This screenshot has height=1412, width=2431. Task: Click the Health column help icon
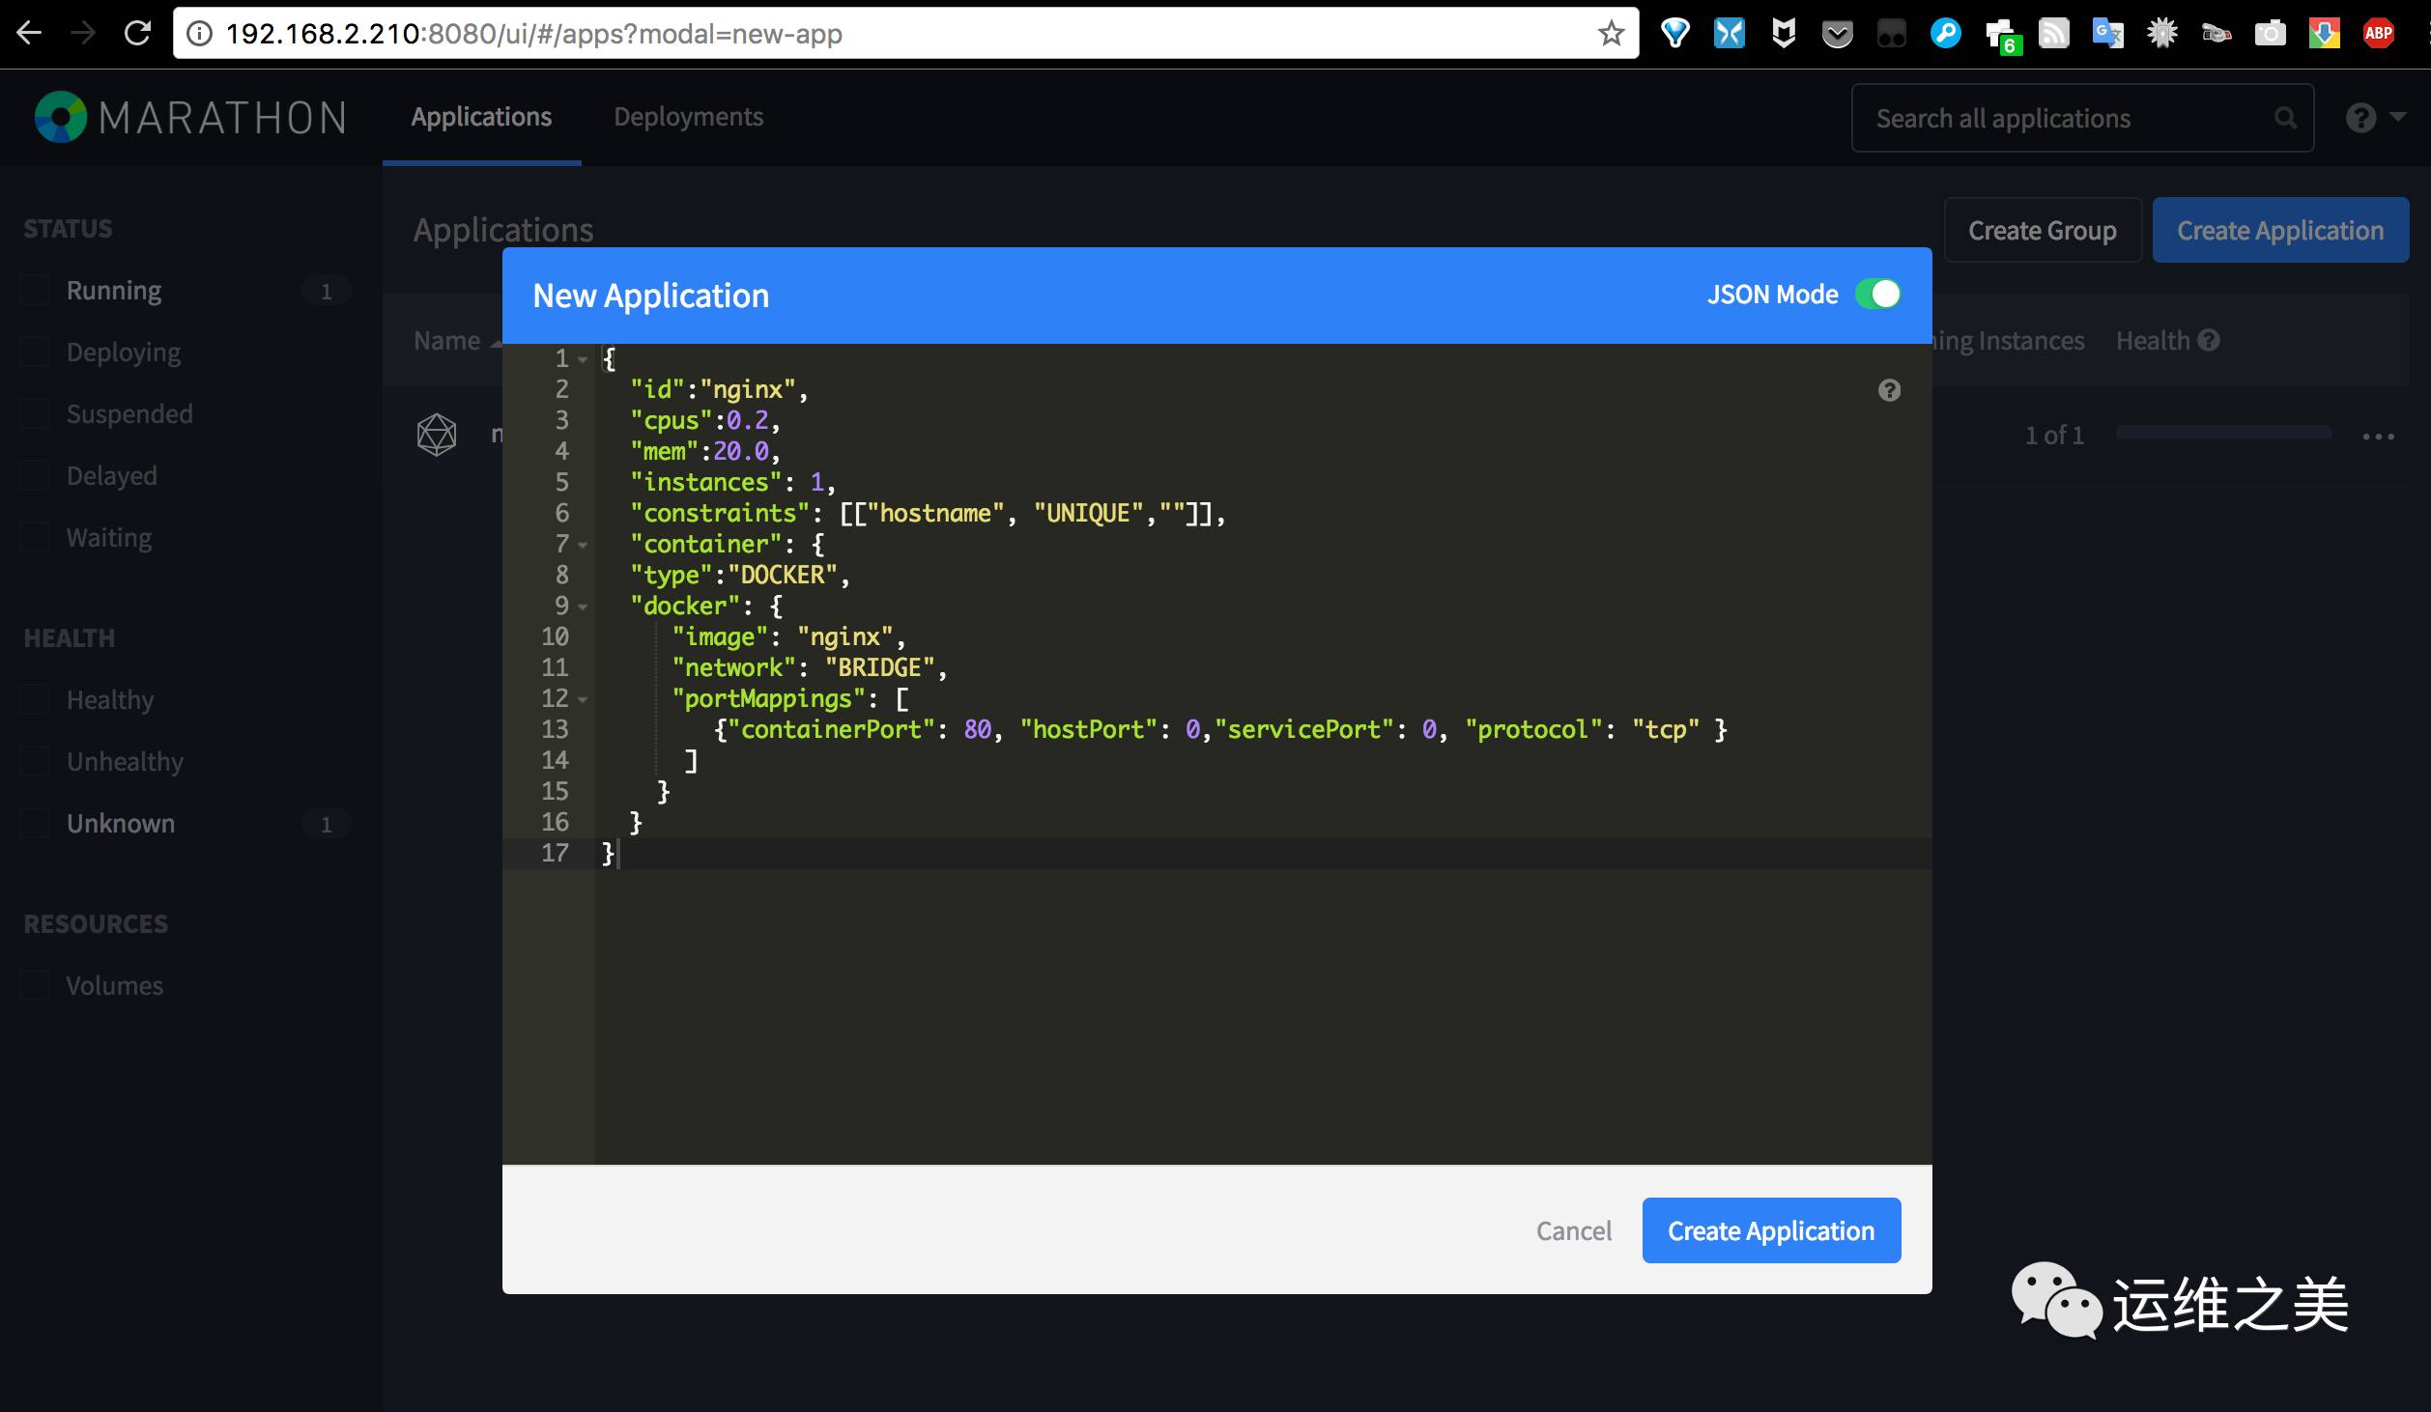pos(2209,340)
